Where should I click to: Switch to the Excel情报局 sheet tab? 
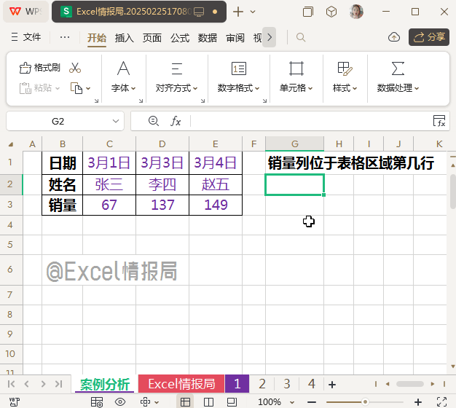click(x=181, y=384)
